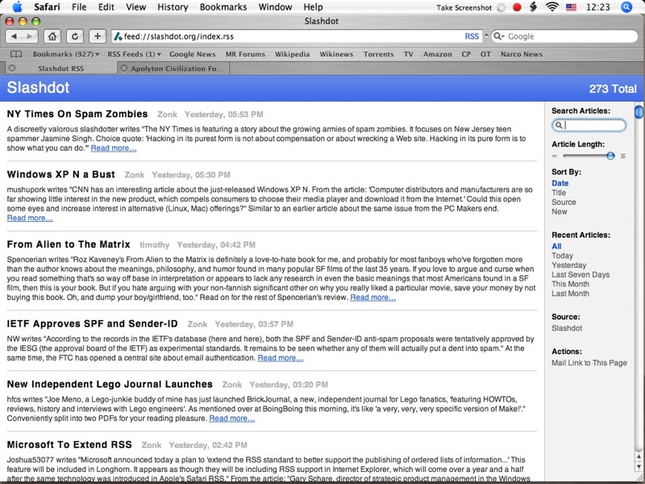Go back with the left arrow button

point(14,36)
